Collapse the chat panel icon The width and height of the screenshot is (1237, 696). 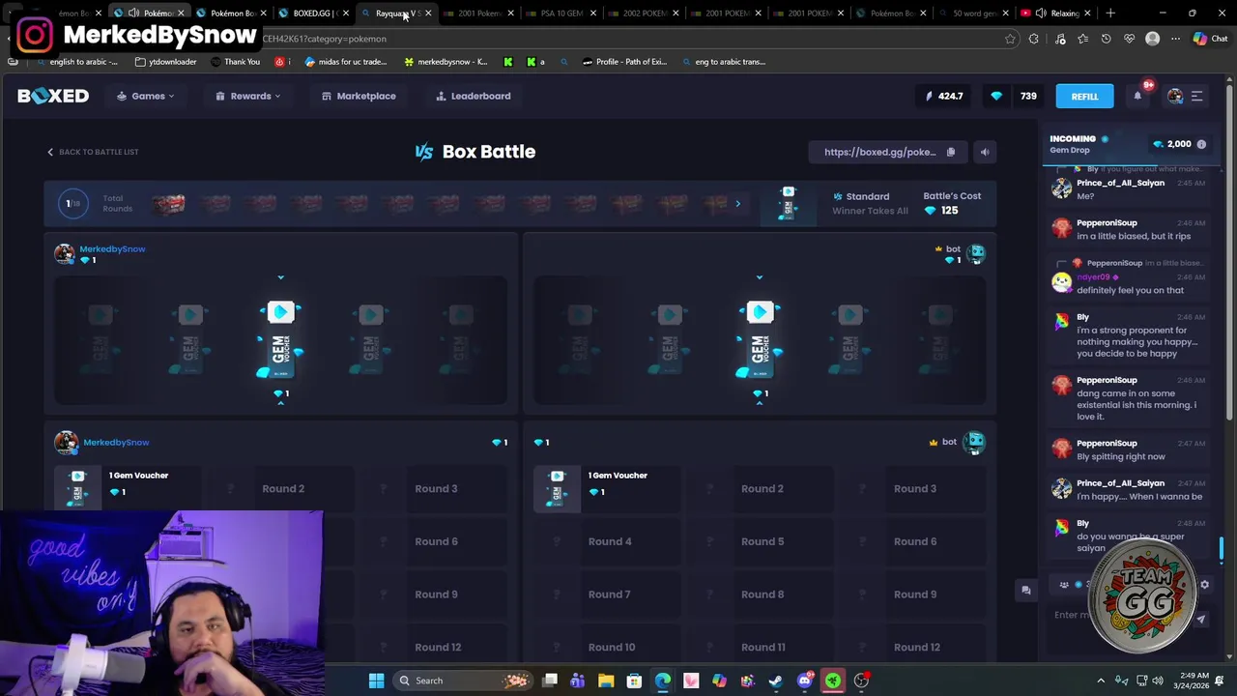pyautogui.click(x=1025, y=590)
